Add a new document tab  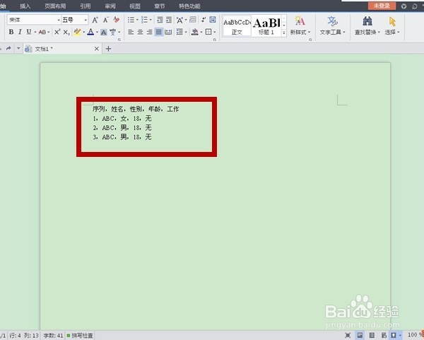click(108, 49)
